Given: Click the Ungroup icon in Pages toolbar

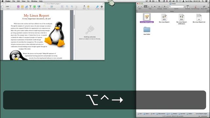Looking at the screenshot, I should pyautogui.click(x=67, y=7).
